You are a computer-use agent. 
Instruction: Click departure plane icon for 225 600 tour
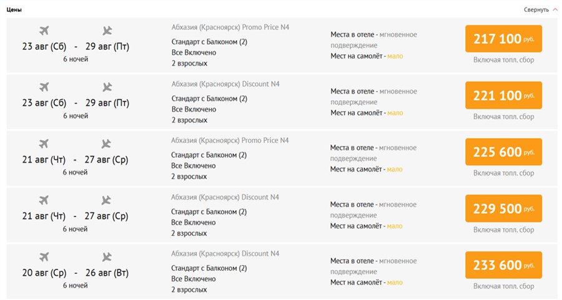(x=44, y=144)
